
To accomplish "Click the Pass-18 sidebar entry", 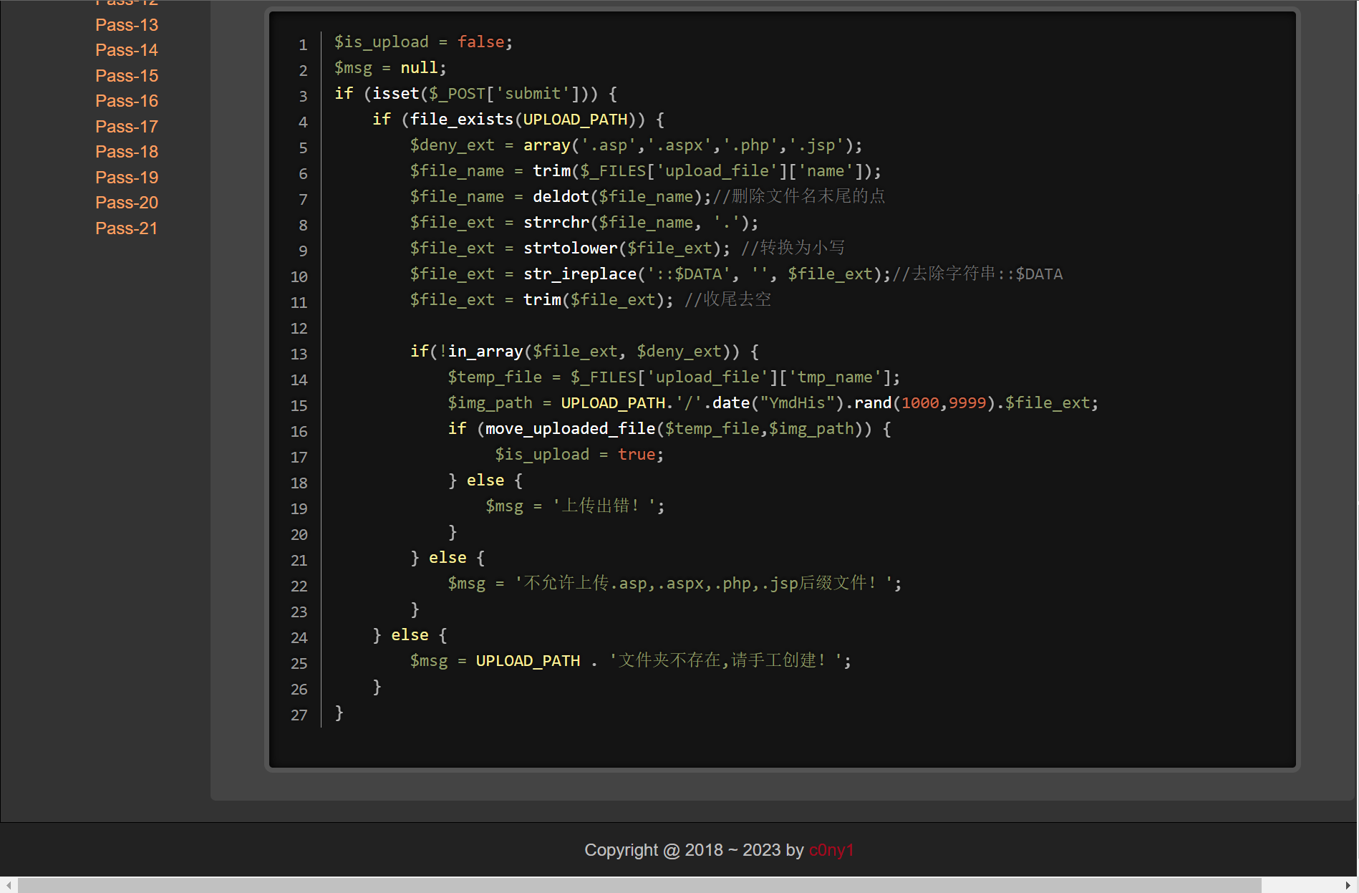I will click(x=127, y=152).
